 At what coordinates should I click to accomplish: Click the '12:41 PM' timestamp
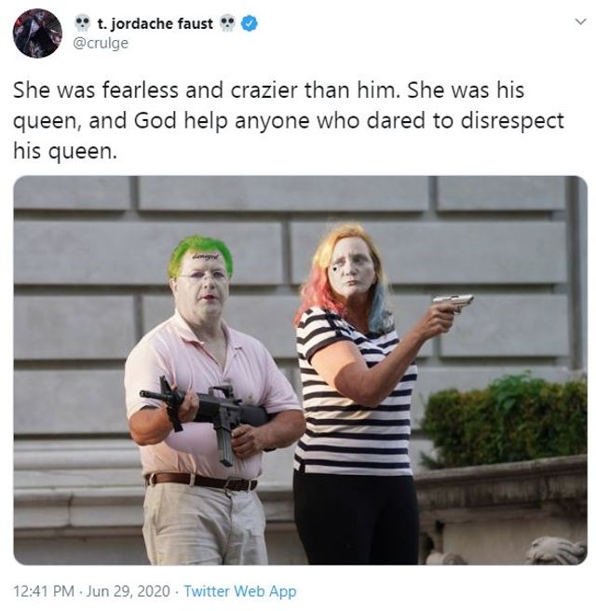44,591
